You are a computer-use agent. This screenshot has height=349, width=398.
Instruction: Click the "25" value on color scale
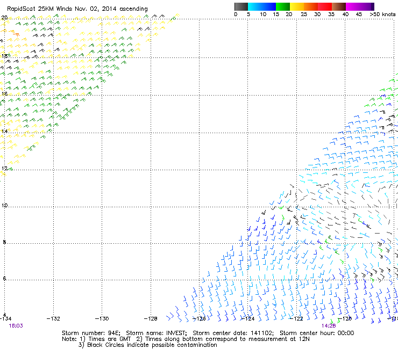304,14
